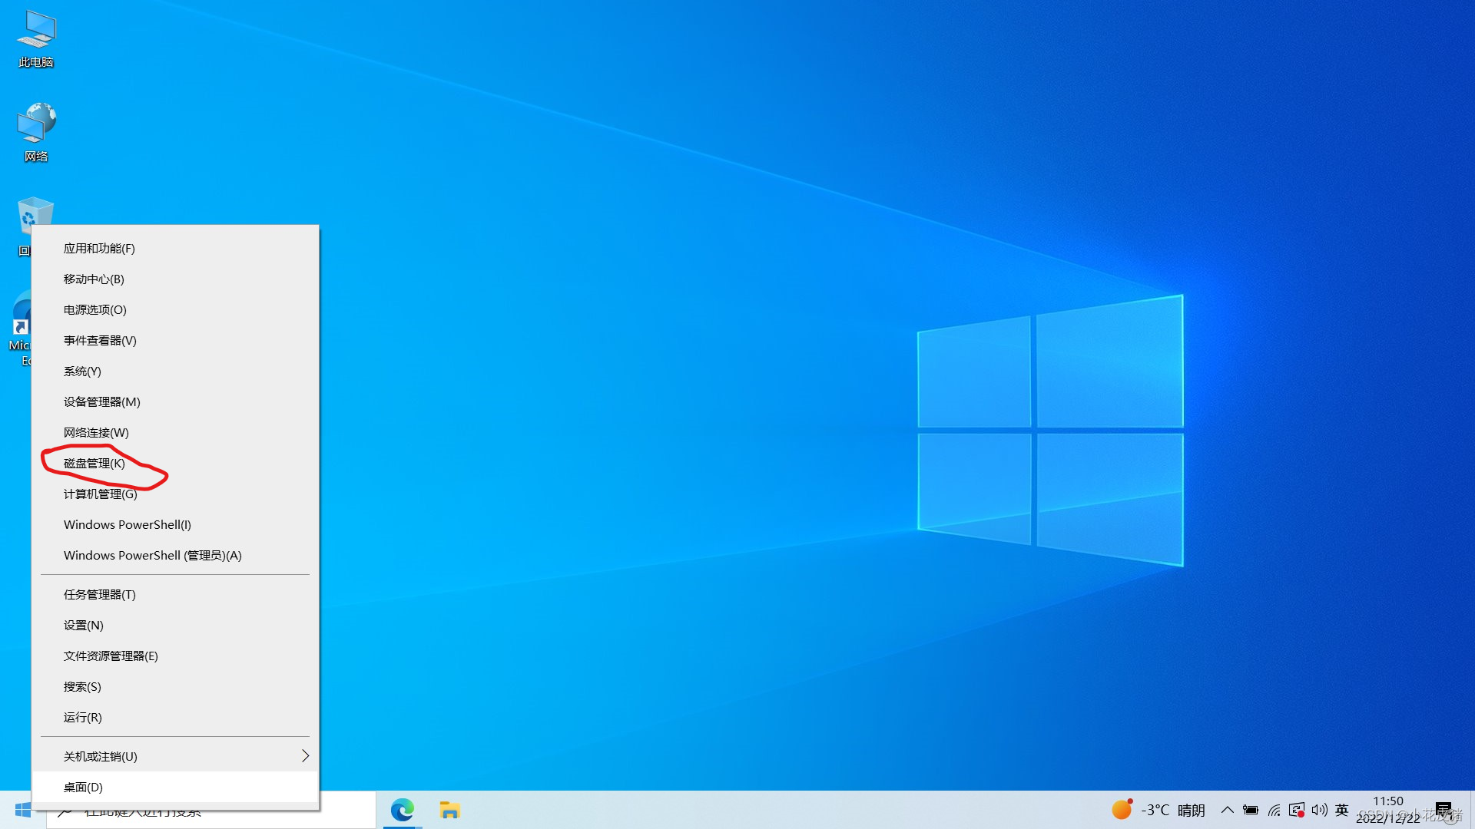
Task: Toggle the 英 input language indicator
Action: [x=1341, y=810]
